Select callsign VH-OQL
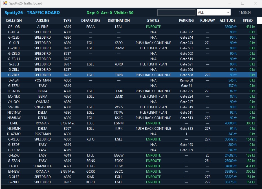The image size is (262, 189). [14, 102]
